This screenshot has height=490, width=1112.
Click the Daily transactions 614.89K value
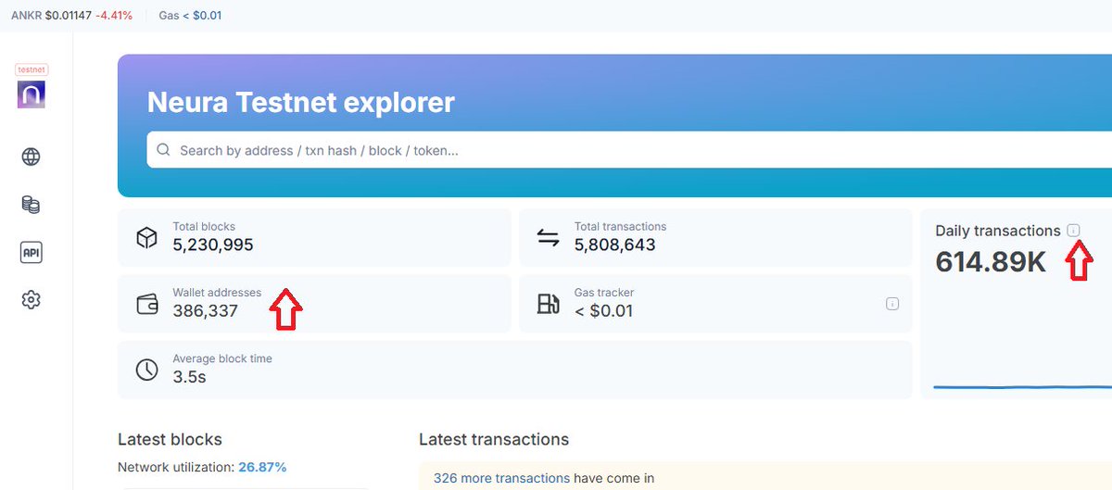pyautogui.click(x=991, y=262)
